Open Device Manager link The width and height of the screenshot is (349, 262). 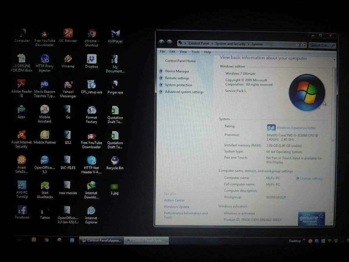[x=177, y=71]
